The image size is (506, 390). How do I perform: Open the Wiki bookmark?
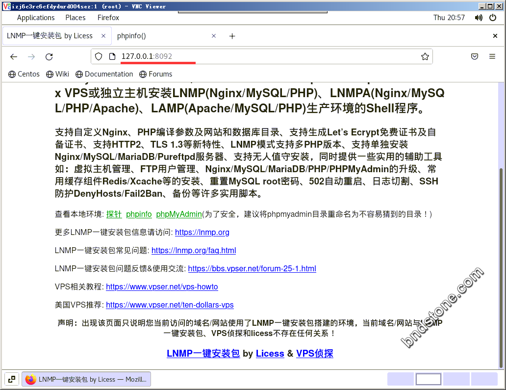click(x=57, y=74)
